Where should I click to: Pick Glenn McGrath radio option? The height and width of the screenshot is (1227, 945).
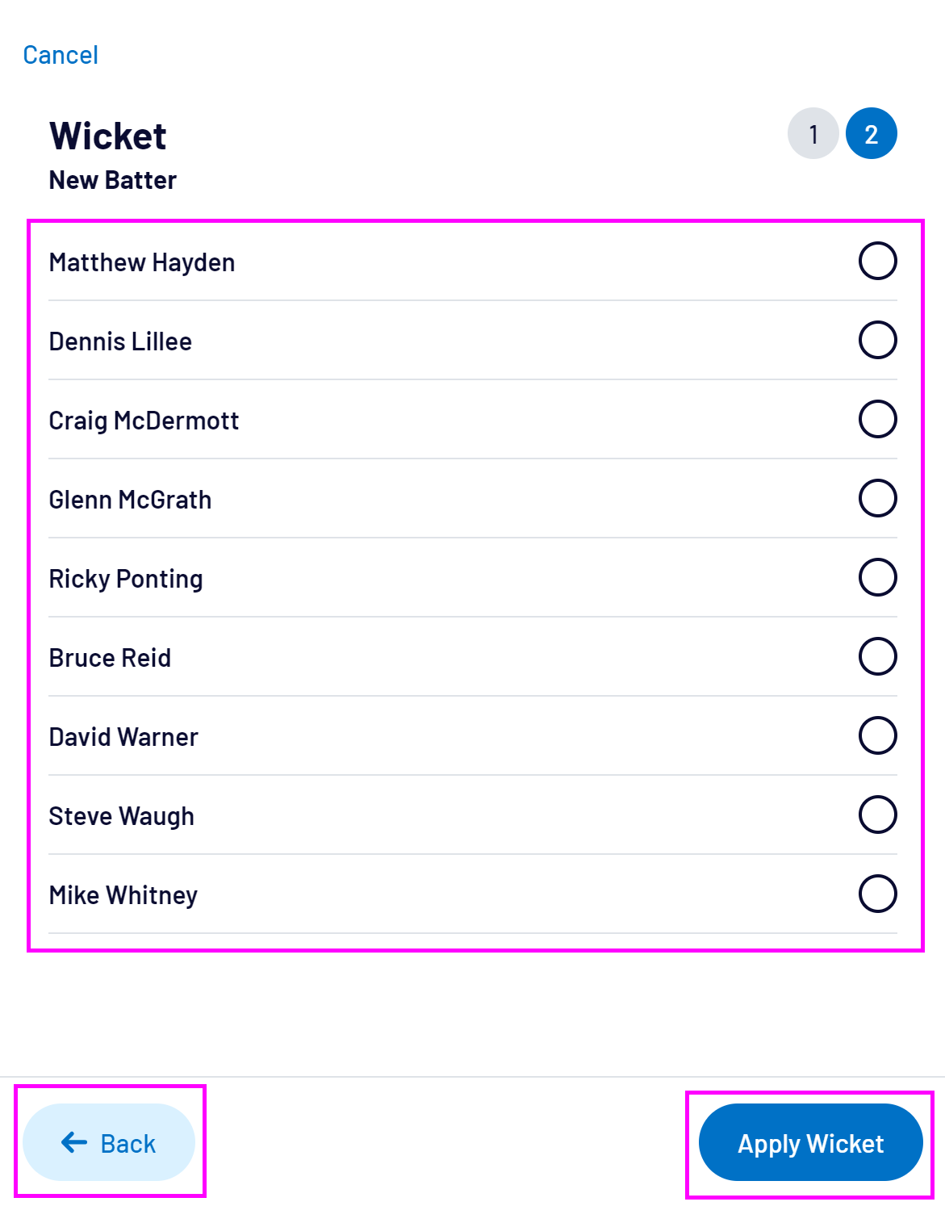coord(877,498)
